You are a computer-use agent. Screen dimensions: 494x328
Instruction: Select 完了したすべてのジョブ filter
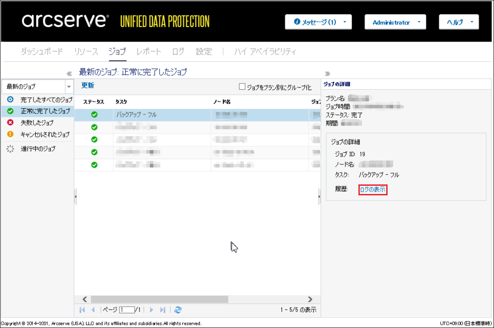click(x=46, y=100)
